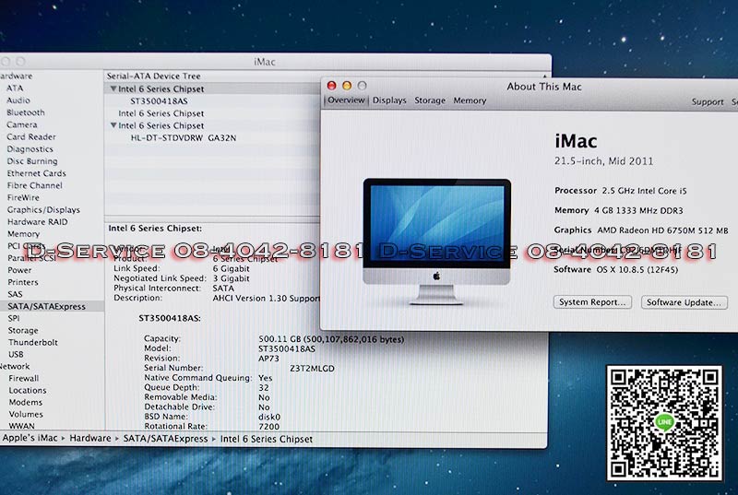738x495 pixels.
Task: Minimize the About This Mac window
Action: click(x=347, y=86)
